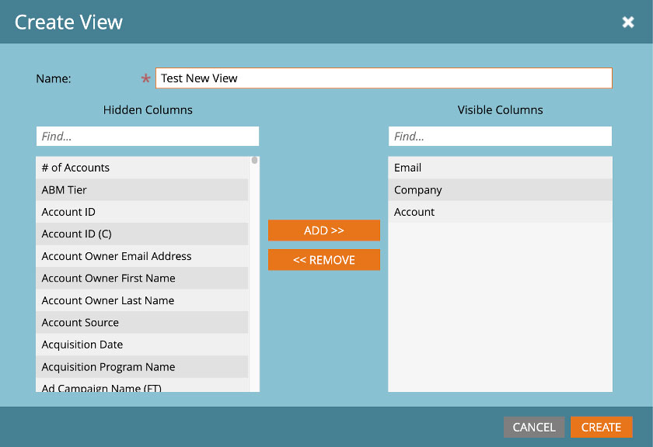Viewport: 653px width, 447px height.
Task: Click the Name text field
Action: point(383,78)
